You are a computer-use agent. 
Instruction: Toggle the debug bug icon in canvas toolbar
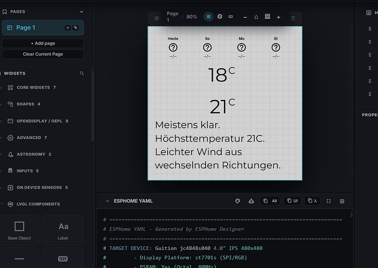pos(220,16)
